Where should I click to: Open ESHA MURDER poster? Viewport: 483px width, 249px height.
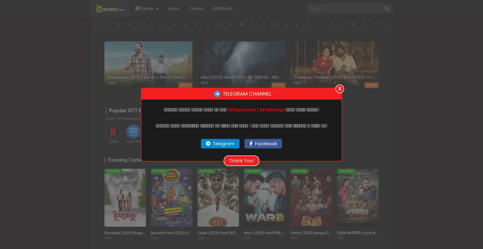pos(358,198)
